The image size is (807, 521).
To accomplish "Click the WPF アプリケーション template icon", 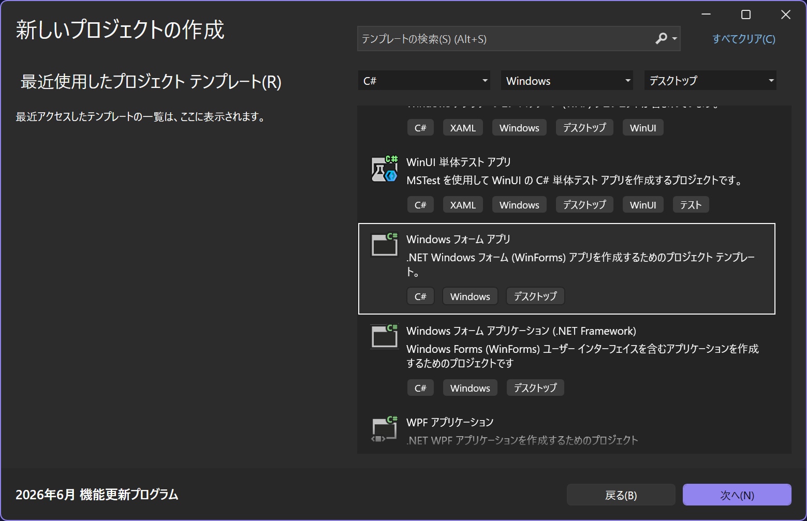I will pos(385,429).
